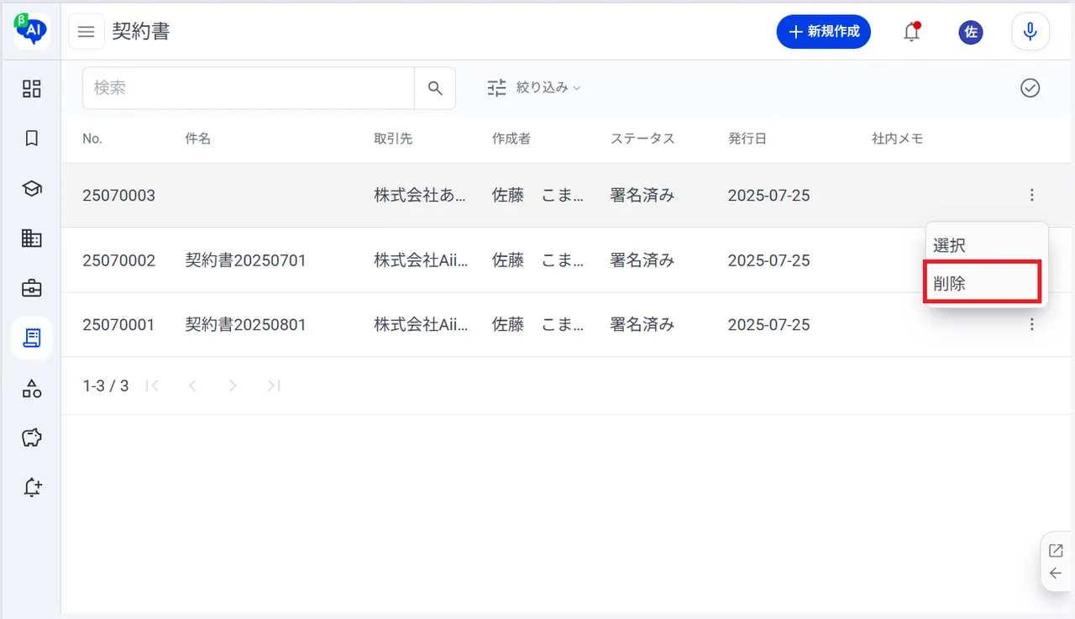This screenshot has width=1075, height=619.
Task: Click the 社内メモ column header
Action: (x=898, y=139)
